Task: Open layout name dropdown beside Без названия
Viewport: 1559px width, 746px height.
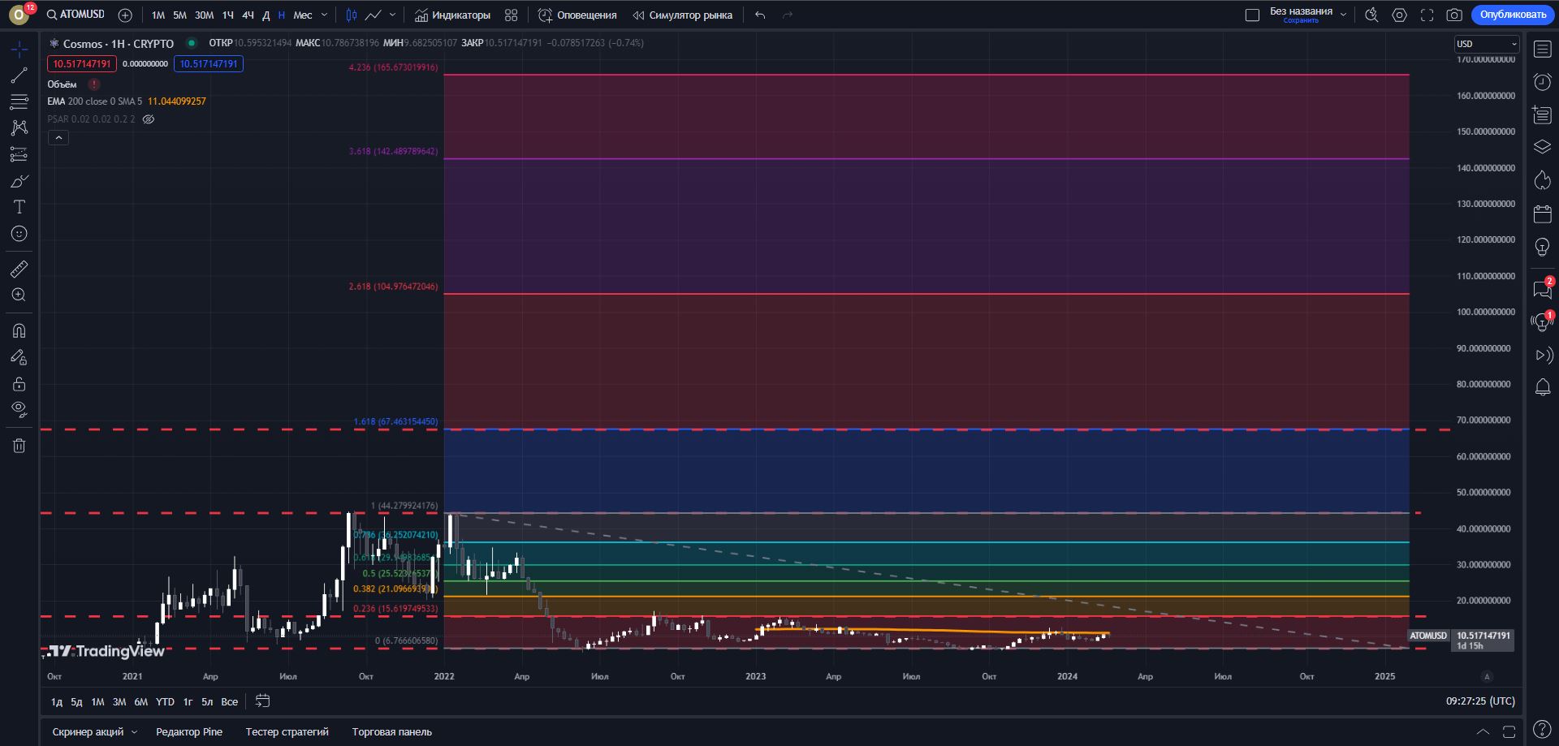Action: 1343,15
